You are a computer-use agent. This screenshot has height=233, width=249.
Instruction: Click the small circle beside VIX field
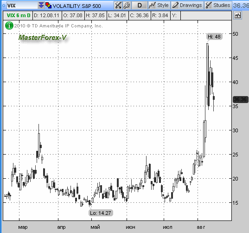(x=4, y=6)
